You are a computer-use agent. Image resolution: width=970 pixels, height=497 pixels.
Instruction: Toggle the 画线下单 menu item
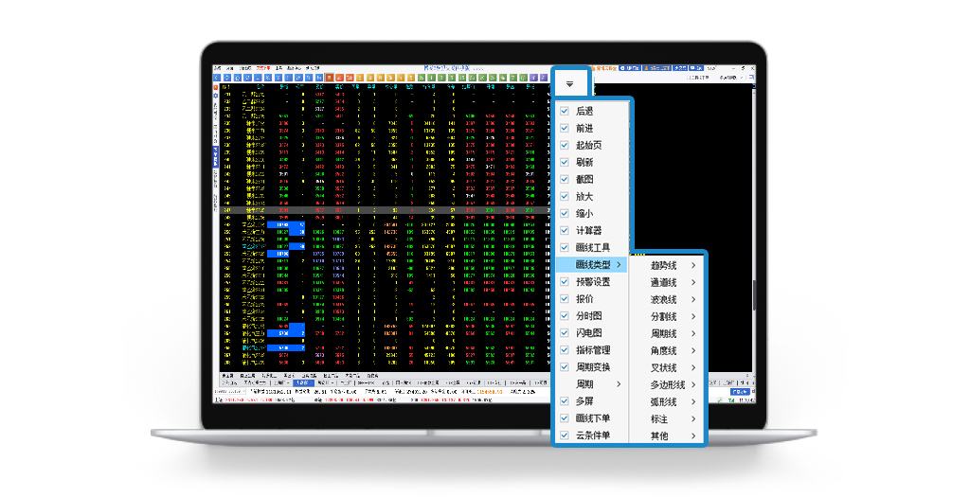point(591,417)
